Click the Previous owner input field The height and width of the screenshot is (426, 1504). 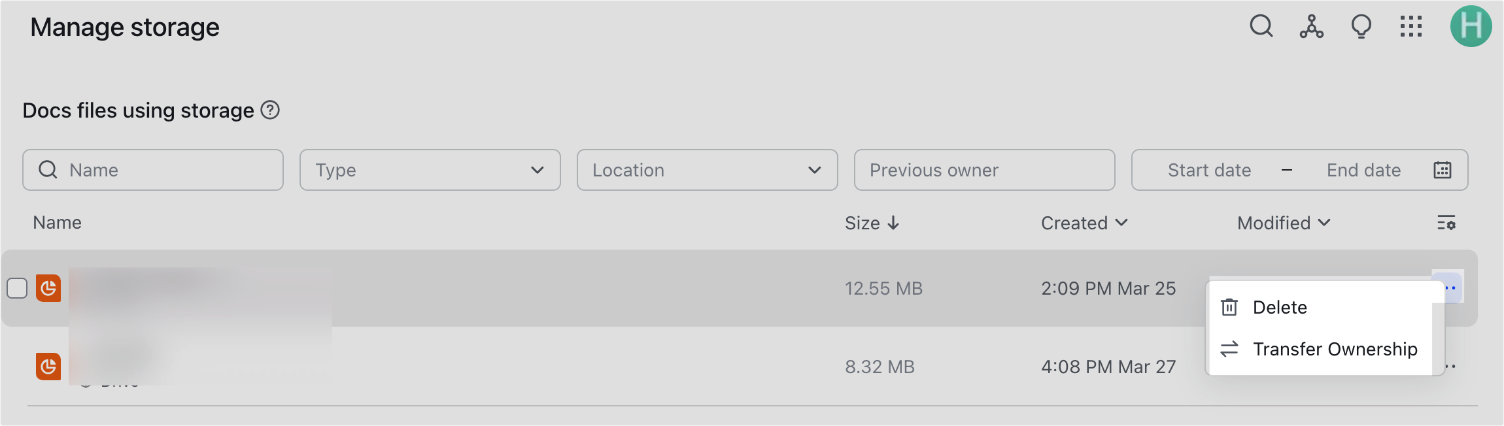pos(983,170)
